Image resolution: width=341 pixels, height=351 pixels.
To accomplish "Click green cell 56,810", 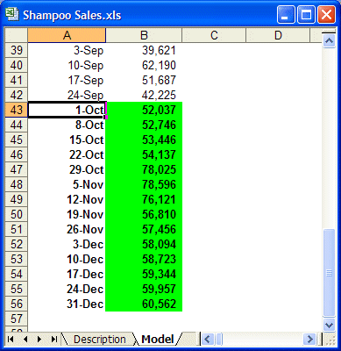I will (x=144, y=214).
